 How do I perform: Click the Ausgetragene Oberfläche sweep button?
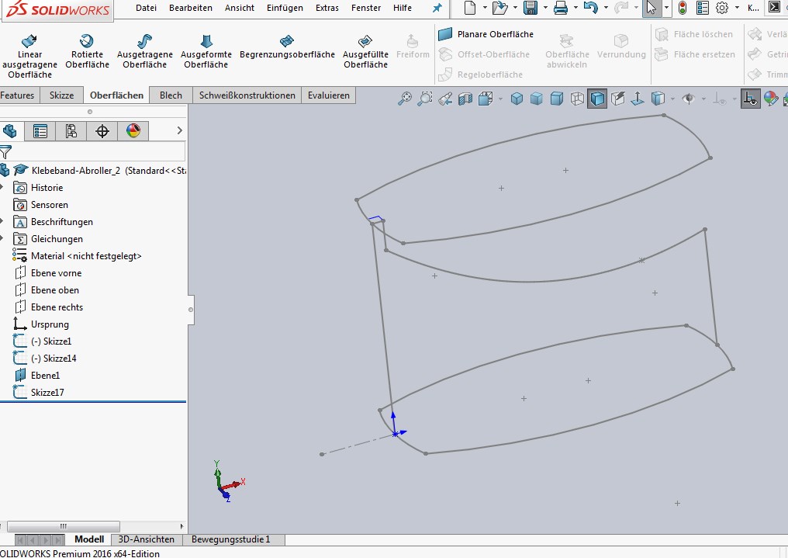click(x=145, y=51)
